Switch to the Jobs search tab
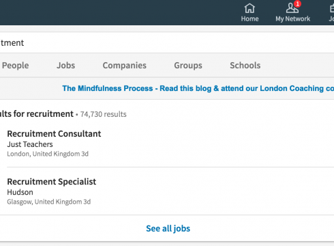This screenshot has width=334, height=246. (65, 66)
